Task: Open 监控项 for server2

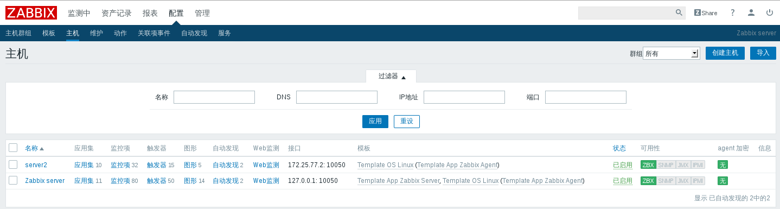Action: (120, 165)
